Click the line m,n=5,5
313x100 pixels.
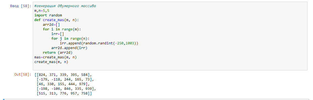[x=42, y=10]
